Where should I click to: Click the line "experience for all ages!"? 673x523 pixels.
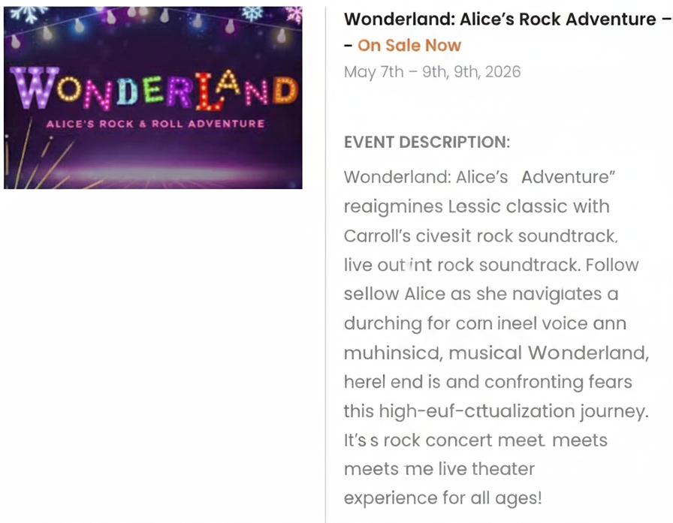point(442,498)
